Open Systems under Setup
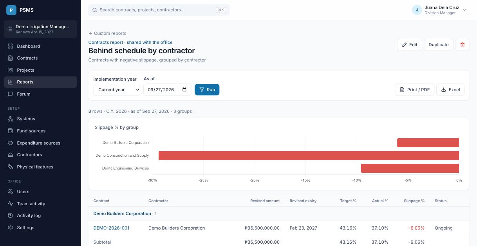 pyautogui.click(x=40, y=119)
